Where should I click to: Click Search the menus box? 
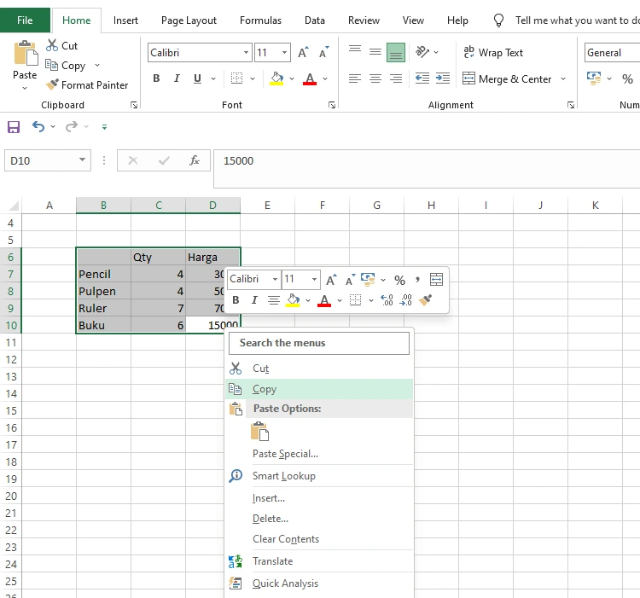click(319, 343)
